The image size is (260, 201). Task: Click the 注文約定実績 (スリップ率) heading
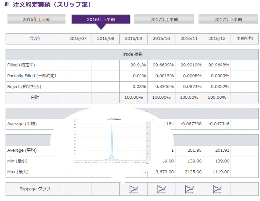pos(52,5)
